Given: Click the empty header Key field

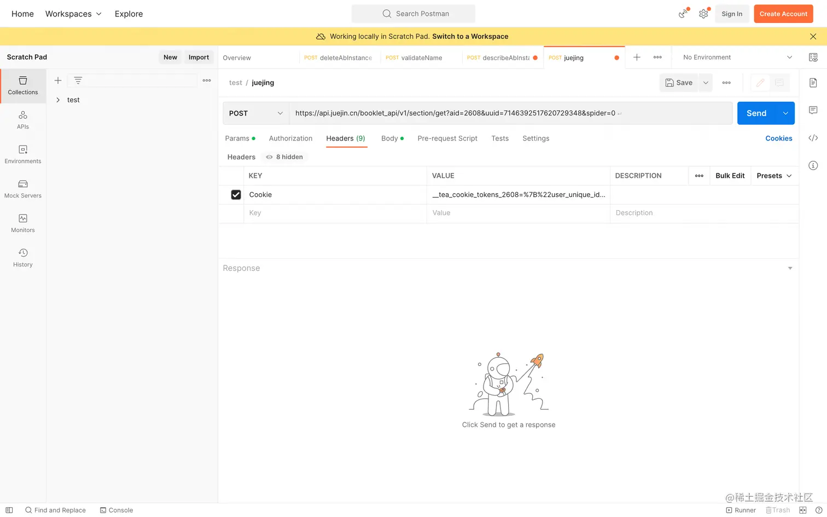Looking at the screenshot, I should (x=335, y=213).
